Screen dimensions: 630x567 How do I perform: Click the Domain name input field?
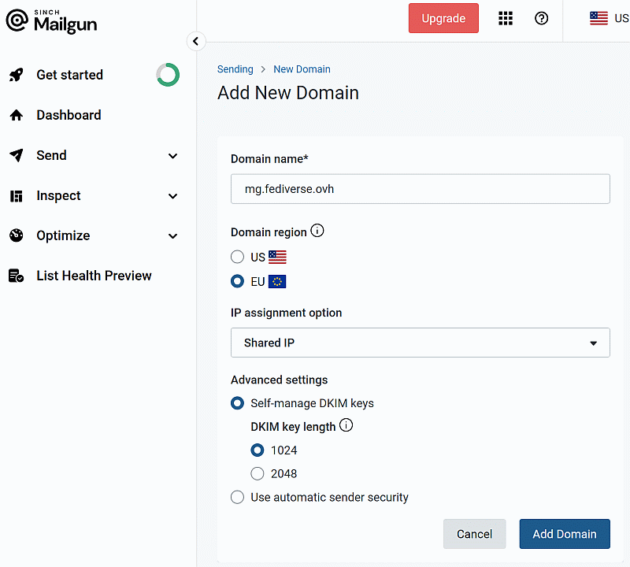[420, 189]
